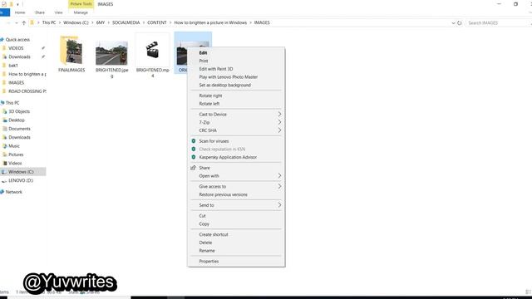The image size is (532, 299).
Task: Click CONTENT in the address breadcrumb
Action: pos(157,22)
